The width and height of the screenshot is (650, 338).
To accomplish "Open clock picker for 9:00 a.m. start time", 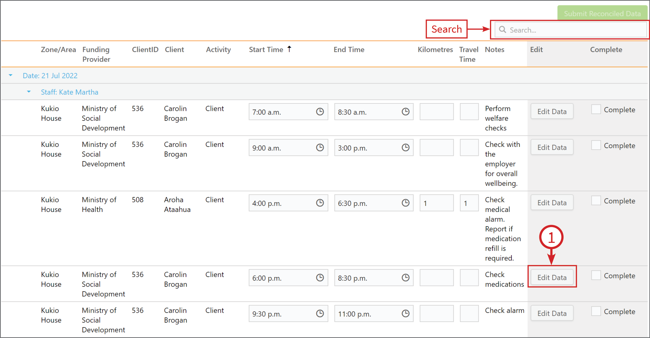I will click(320, 147).
